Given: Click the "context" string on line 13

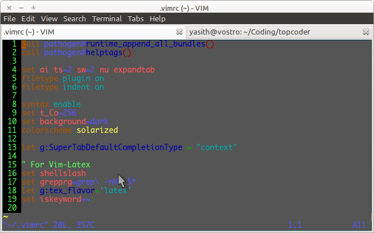Looking at the screenshot, I should (x=216, y=147).
